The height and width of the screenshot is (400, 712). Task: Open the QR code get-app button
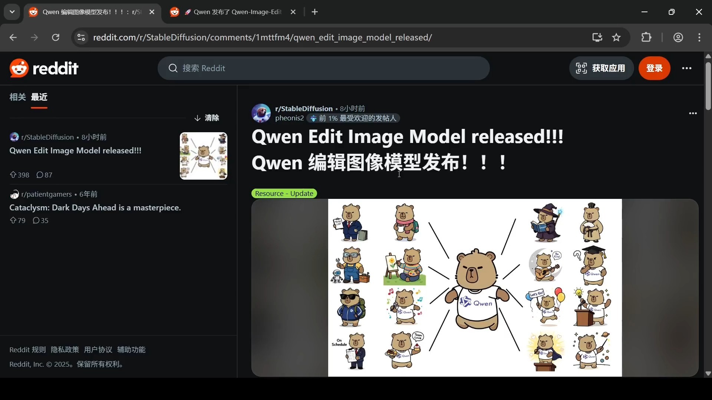pos(601,68)
